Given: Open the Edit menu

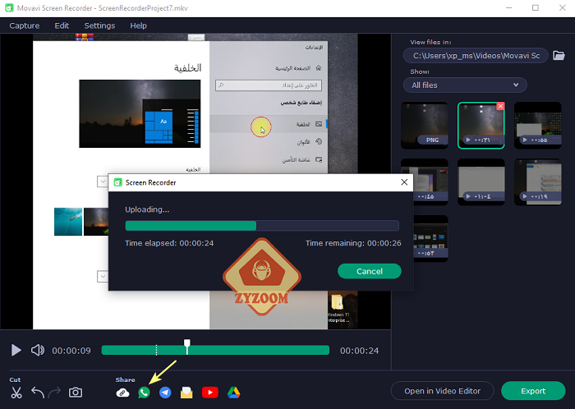Looking at the screenshot, I should (x=62, y=25).
